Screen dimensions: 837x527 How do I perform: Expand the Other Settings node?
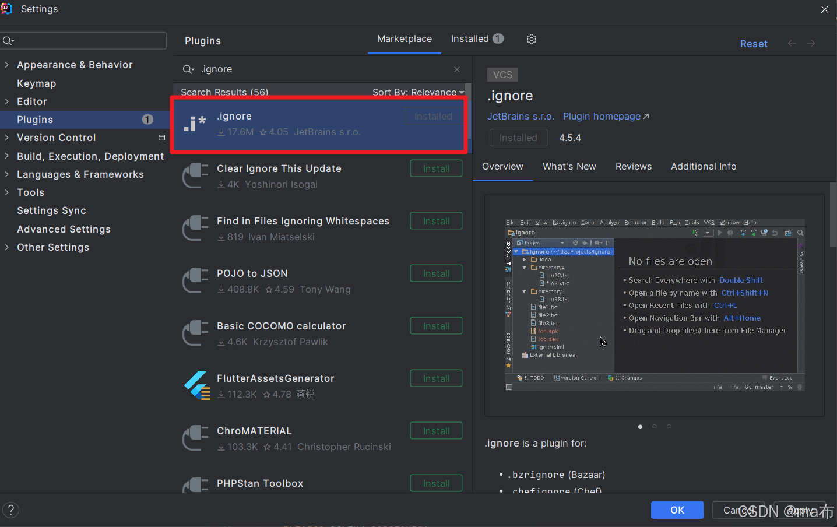pyautogui.click(x=6, y=247)
